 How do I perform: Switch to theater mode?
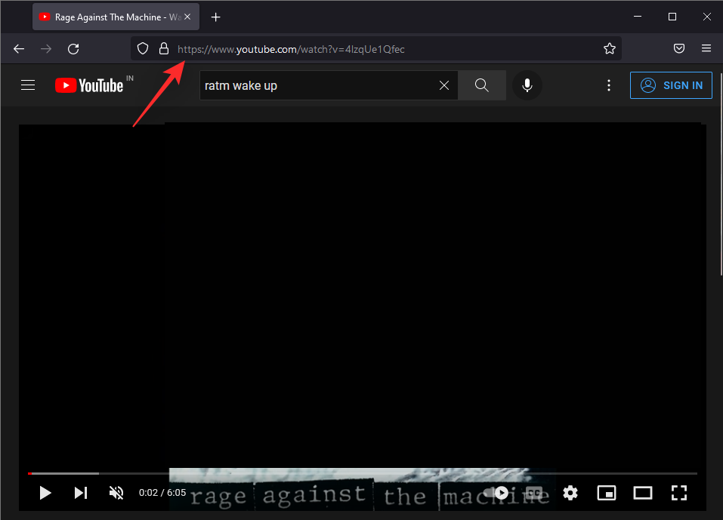point(642,493)
